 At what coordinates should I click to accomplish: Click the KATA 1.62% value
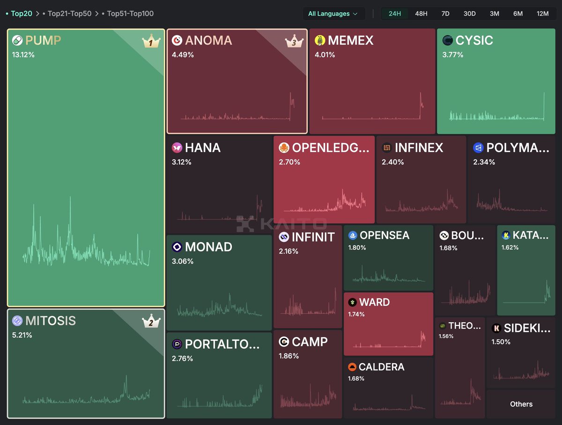pos(510,248)
